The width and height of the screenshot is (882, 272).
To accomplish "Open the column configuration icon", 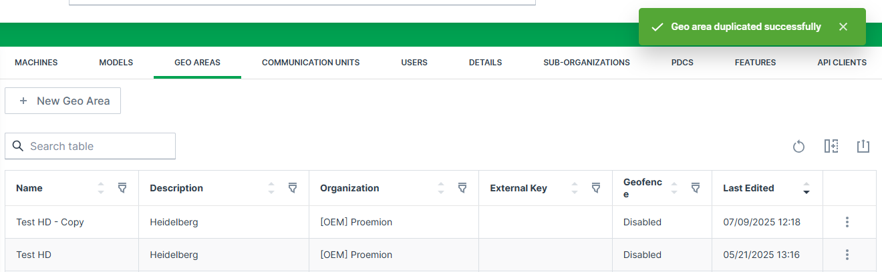I will point(831,146).
